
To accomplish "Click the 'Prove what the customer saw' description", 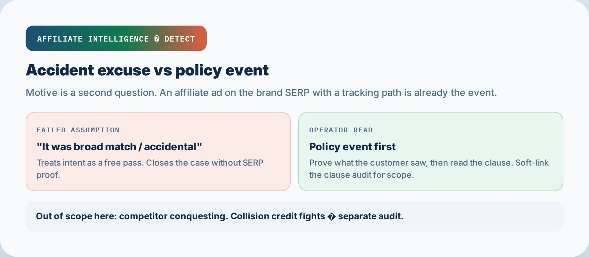I will (429, 169).
